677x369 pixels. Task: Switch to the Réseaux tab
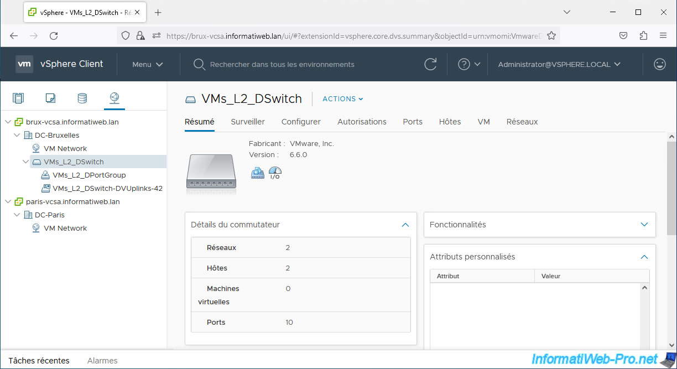point(522,122)
